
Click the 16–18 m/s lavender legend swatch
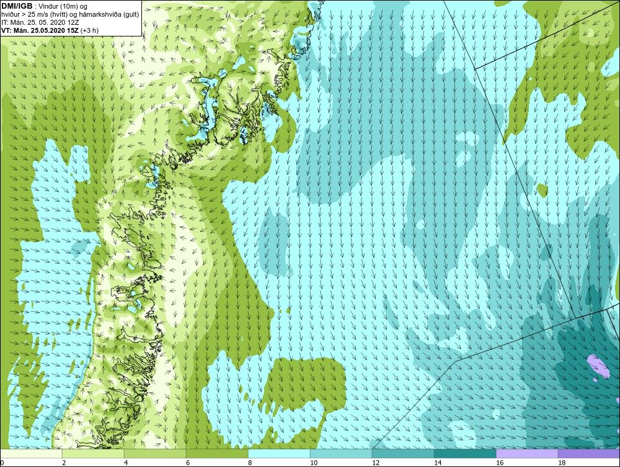527,453
